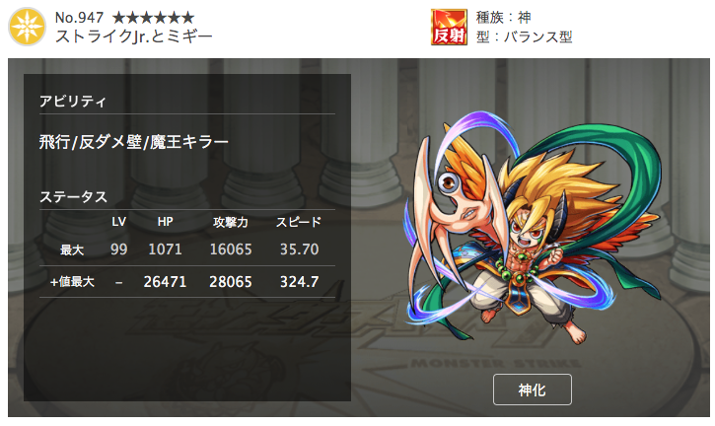Image resolution: width=715 pixels, height=426 pixels.
Task: Click the 最大 row label
Action: tap(72, 249)
